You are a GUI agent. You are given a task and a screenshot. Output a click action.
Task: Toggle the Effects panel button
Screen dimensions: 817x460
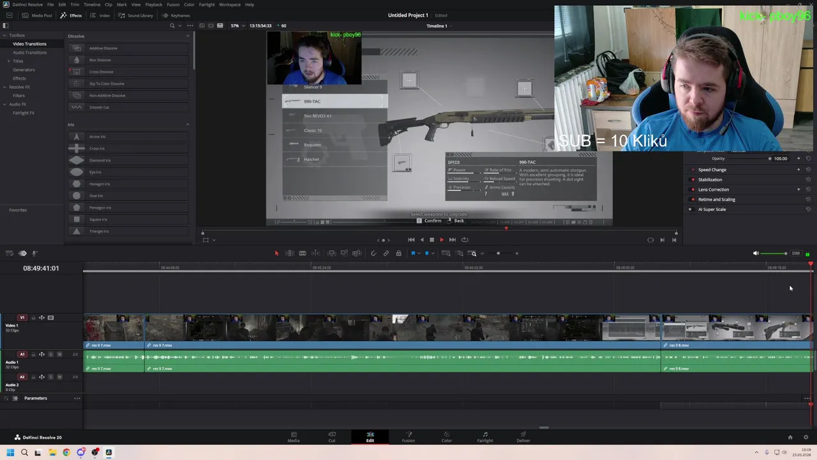click(71, 15)
